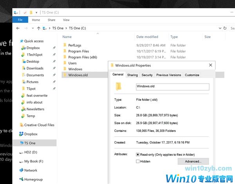Click the Advanced... button

193,161
